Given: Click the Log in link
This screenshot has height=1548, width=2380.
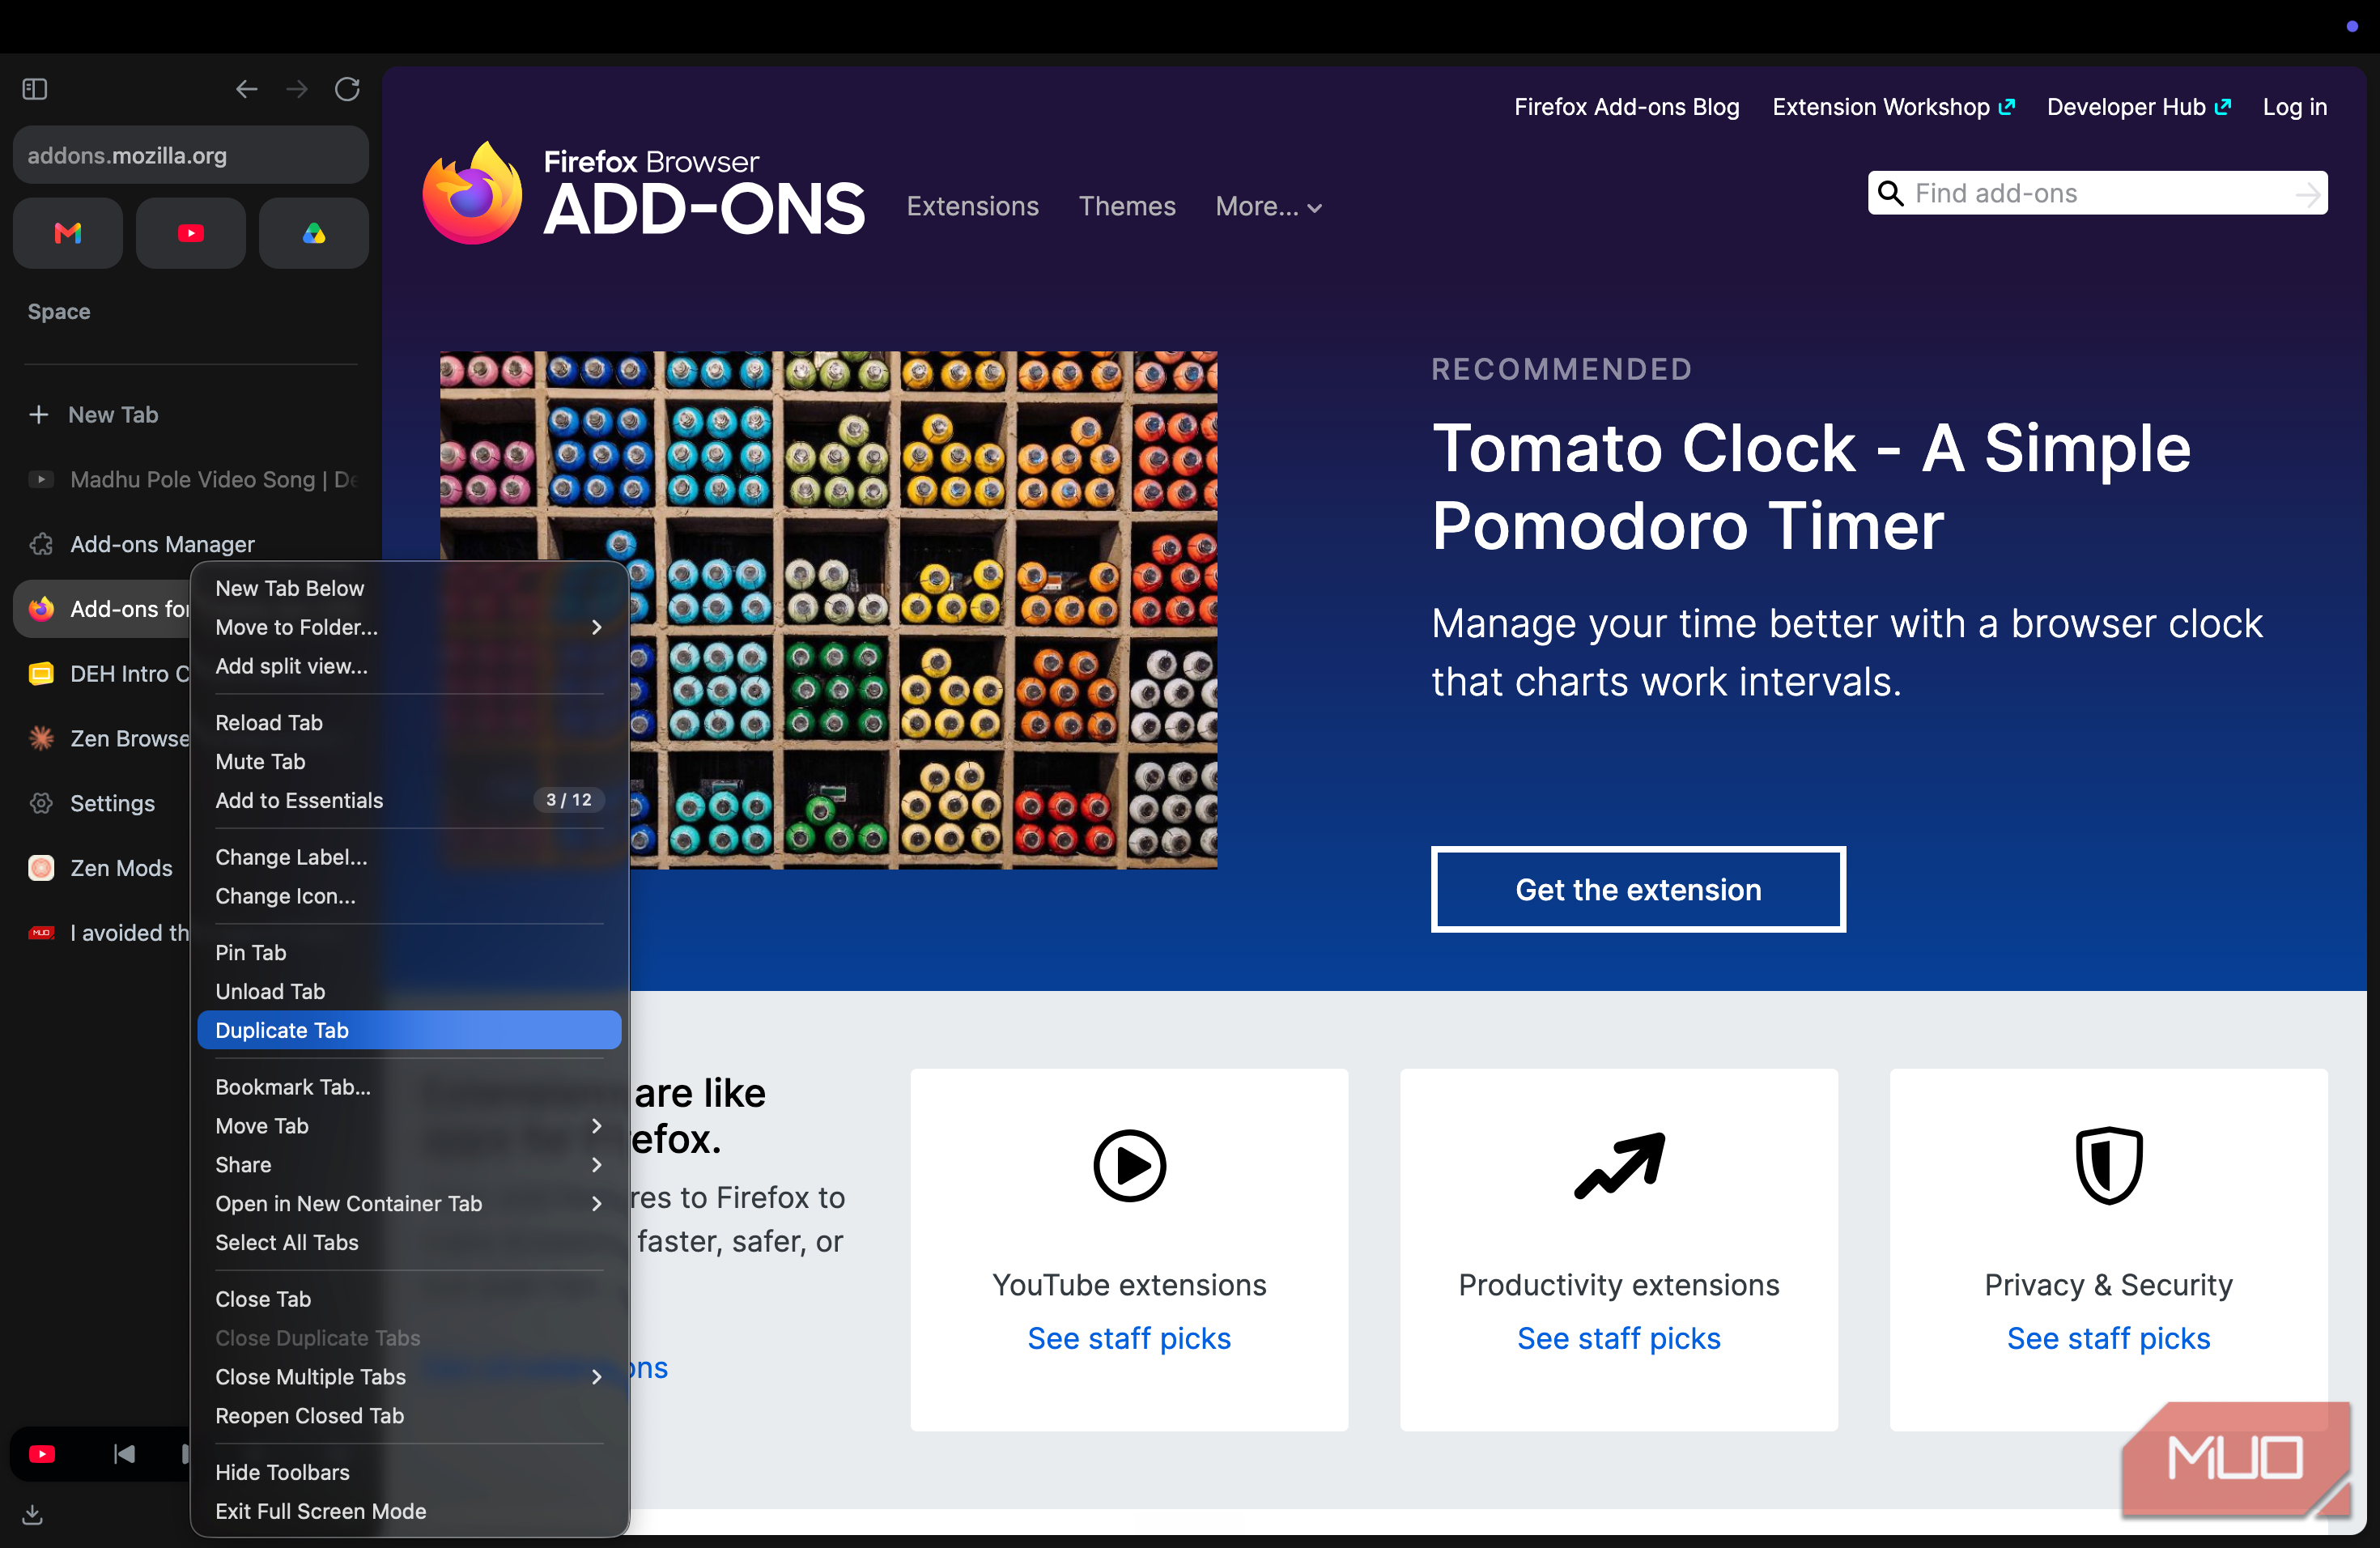Looking at the screenshot, I should coord(2295,107).
